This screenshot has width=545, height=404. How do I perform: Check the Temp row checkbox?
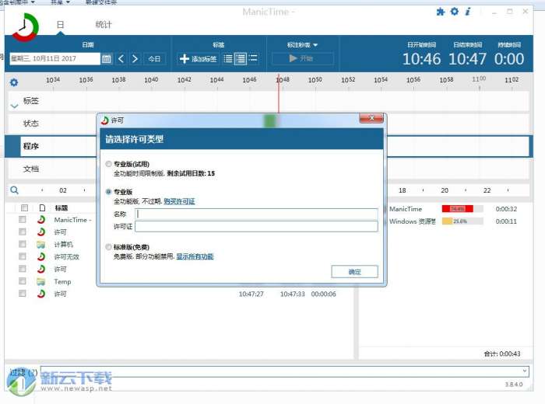(23, 281)
